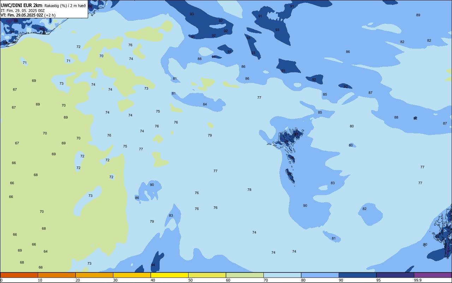The width and height of the screenshot is (452, 283).
Task: Click the 50–60 yellow-green legend swatch
Action: (x=207, y=275)
